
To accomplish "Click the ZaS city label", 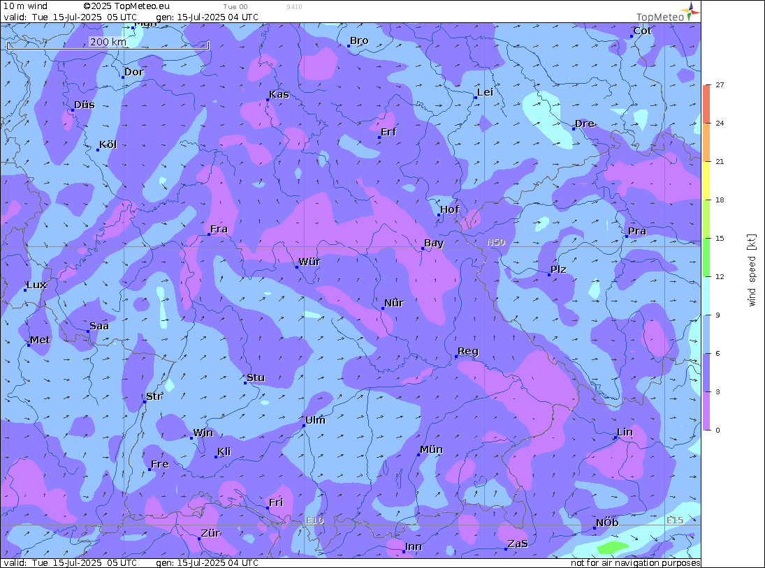I will click(518, 544).
